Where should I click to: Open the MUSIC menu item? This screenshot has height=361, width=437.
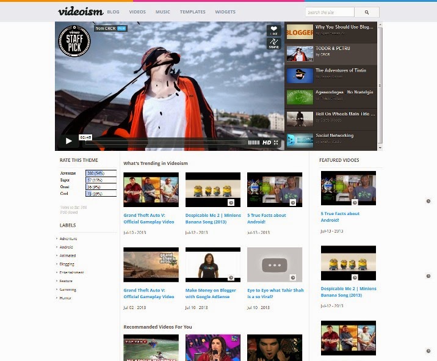(163, 12)
